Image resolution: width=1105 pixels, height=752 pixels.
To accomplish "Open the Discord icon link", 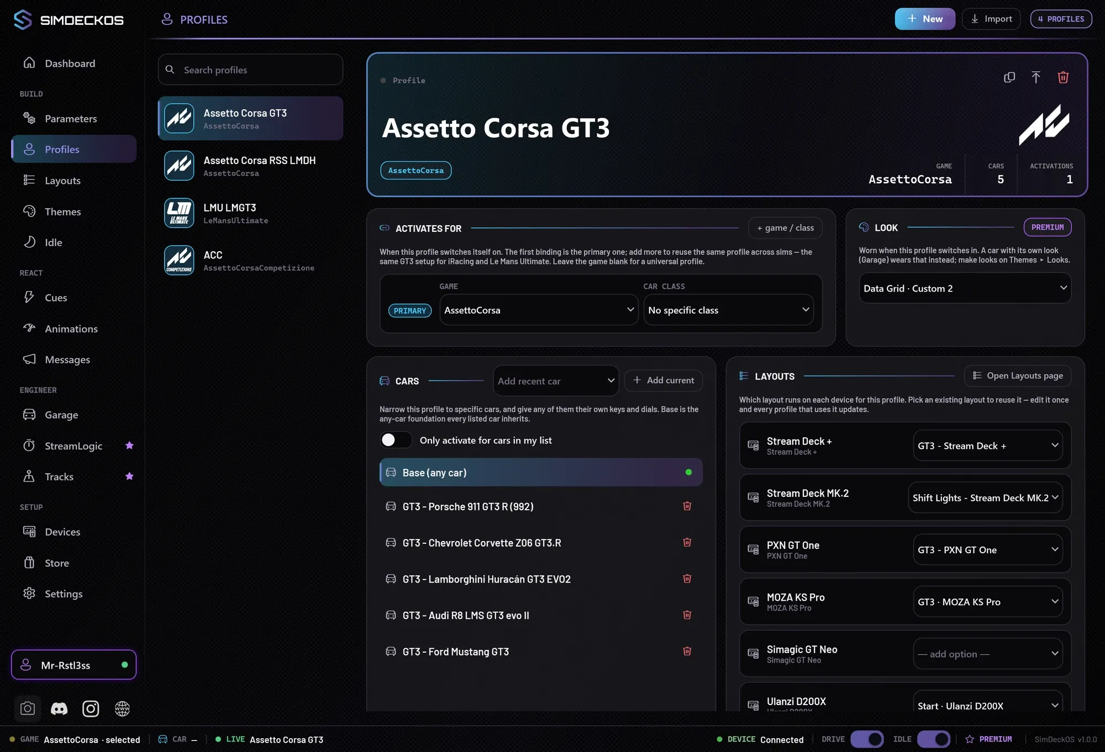I will [x=59, y=708].
